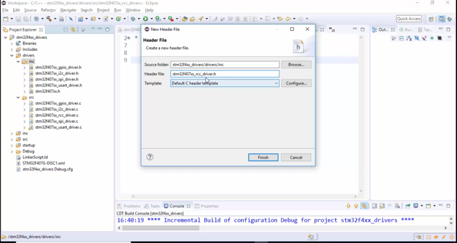The width and height of the screenshot is (457, 243).
Task: Click the Console next-error down arrow icon
Action: coord(348,206)
